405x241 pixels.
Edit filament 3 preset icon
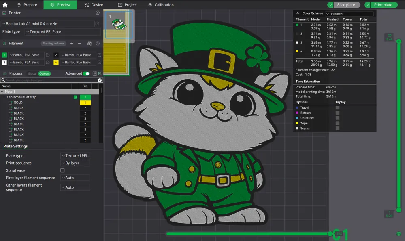coord(48,62)
